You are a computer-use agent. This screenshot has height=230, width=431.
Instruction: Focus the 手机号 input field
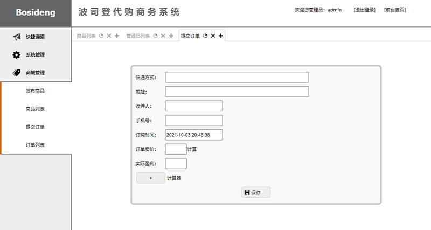tap(194, 120)
